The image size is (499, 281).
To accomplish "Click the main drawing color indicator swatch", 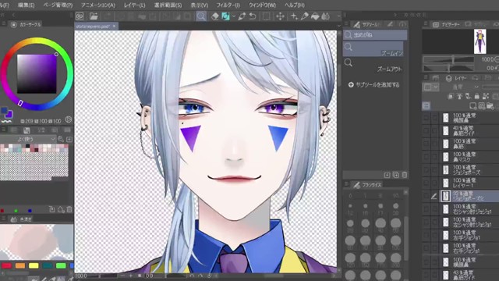I will point(4,110).
